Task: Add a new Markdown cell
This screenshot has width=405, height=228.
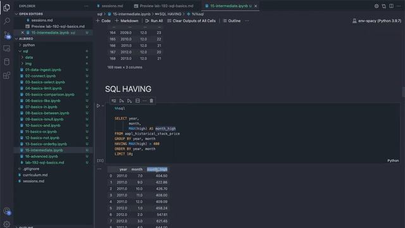Action: 127,21
